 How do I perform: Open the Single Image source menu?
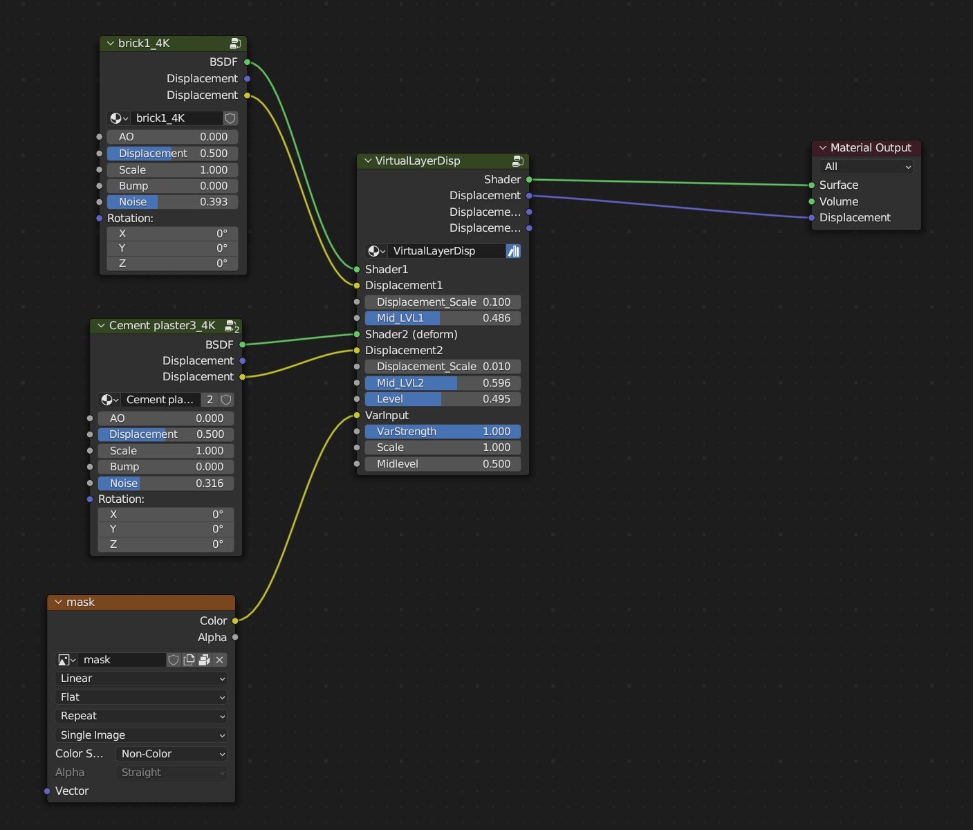point(140,735)
